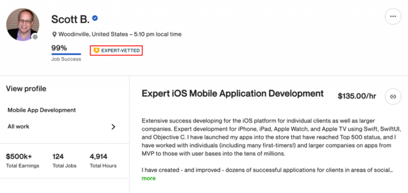Click the 99% job success score
Image resolution: width=408 pixels, height=193 pixels.
pyautogui.click(x=59, y=48)
